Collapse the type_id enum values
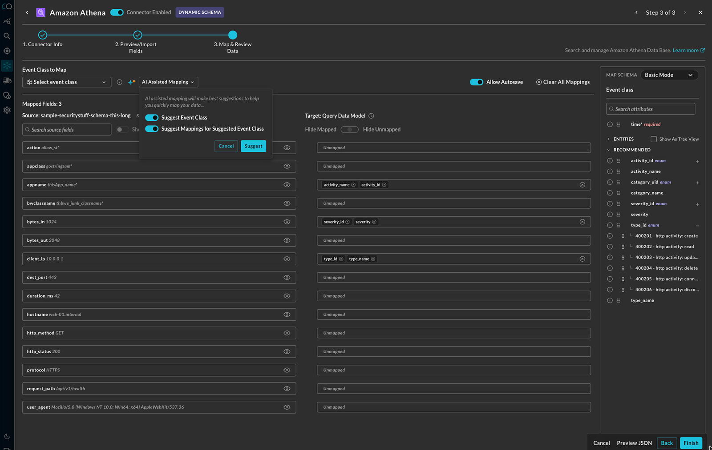The height and width of the screenshot is (450, 712). pyautogui.click(x=697, y=226)
